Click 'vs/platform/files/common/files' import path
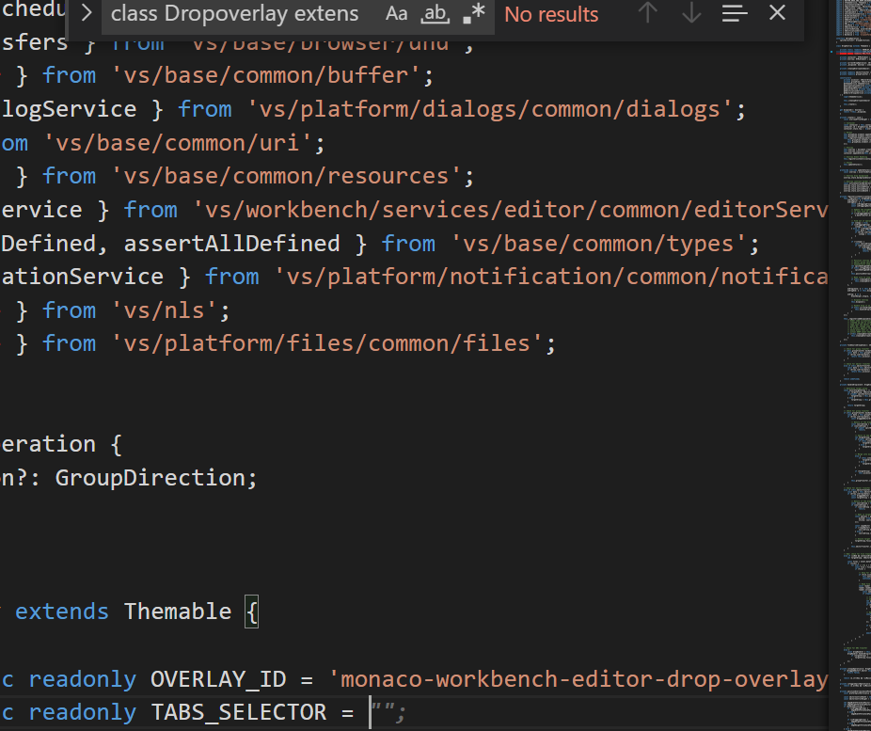Image resolution: width=871 pixels, height=731 pixels. click(x=326, y=343)
